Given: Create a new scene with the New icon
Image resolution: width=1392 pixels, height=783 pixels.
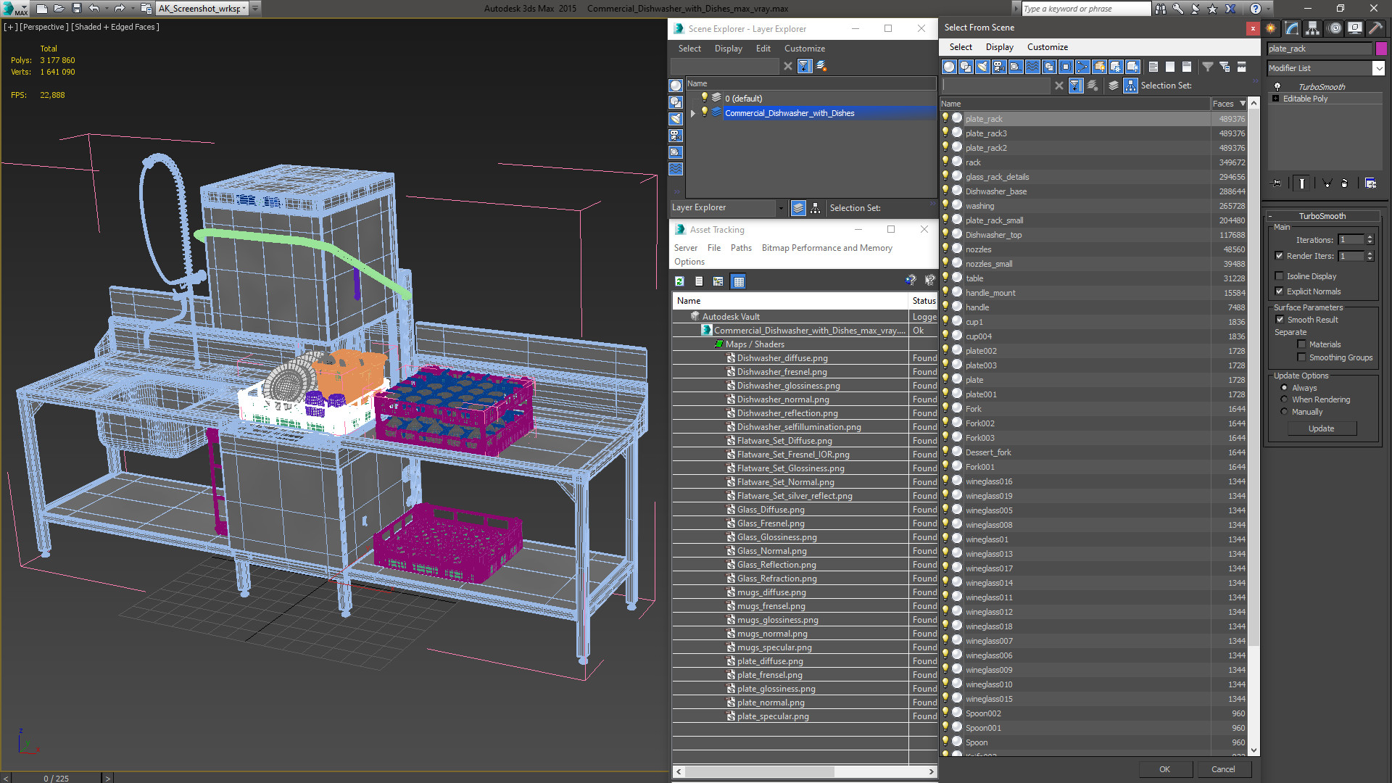Looking at the screenshot, I should 41,9.
